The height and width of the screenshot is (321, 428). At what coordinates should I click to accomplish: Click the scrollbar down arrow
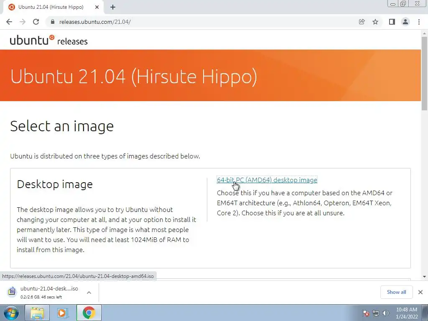[x=424, y=277]
